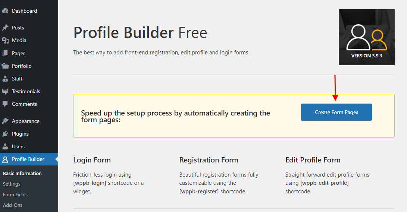The image size is (407, 212).
Task: Open the Settings submenu entry
Action: pyautogui.click(x=12, y=184)
